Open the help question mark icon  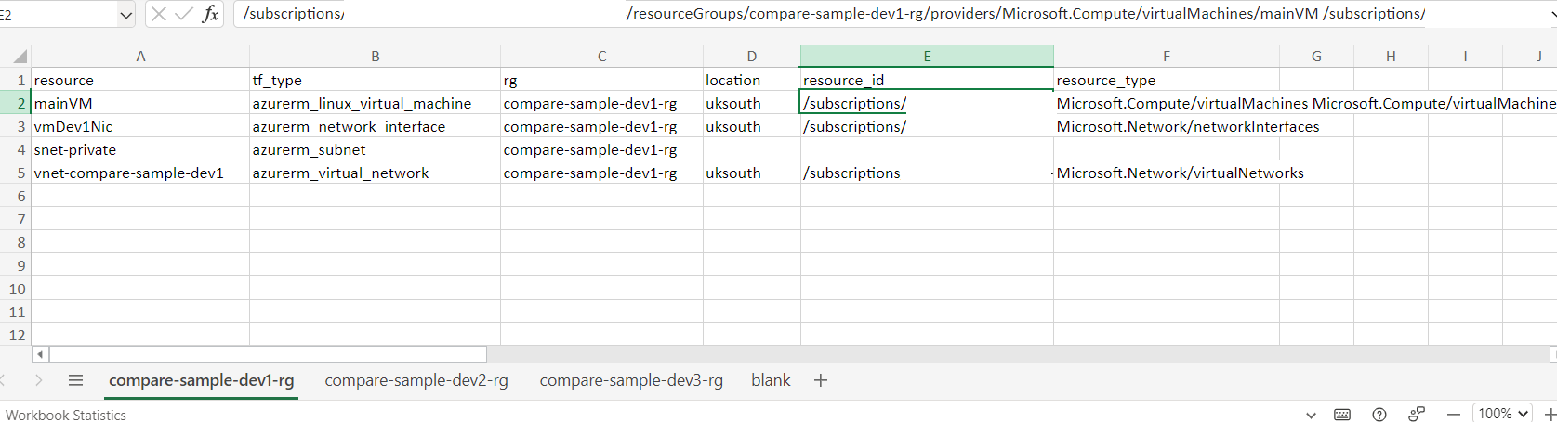(x=1379, y=415)
